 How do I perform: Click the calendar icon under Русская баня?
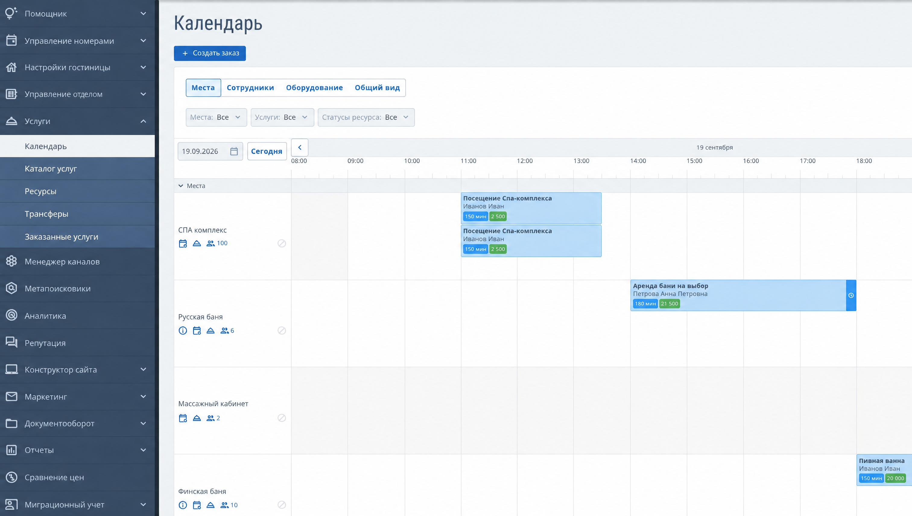pyautogui.click(x=197, y=331)
